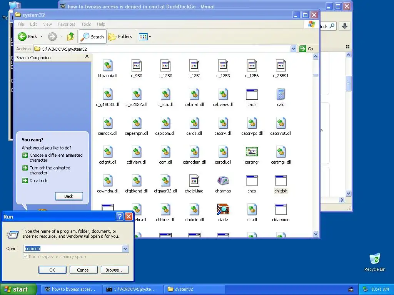The width and height of the screenshot is (394, 295).
Task: Switch to system32 taskbar button
Action: [x=194, y=289]
